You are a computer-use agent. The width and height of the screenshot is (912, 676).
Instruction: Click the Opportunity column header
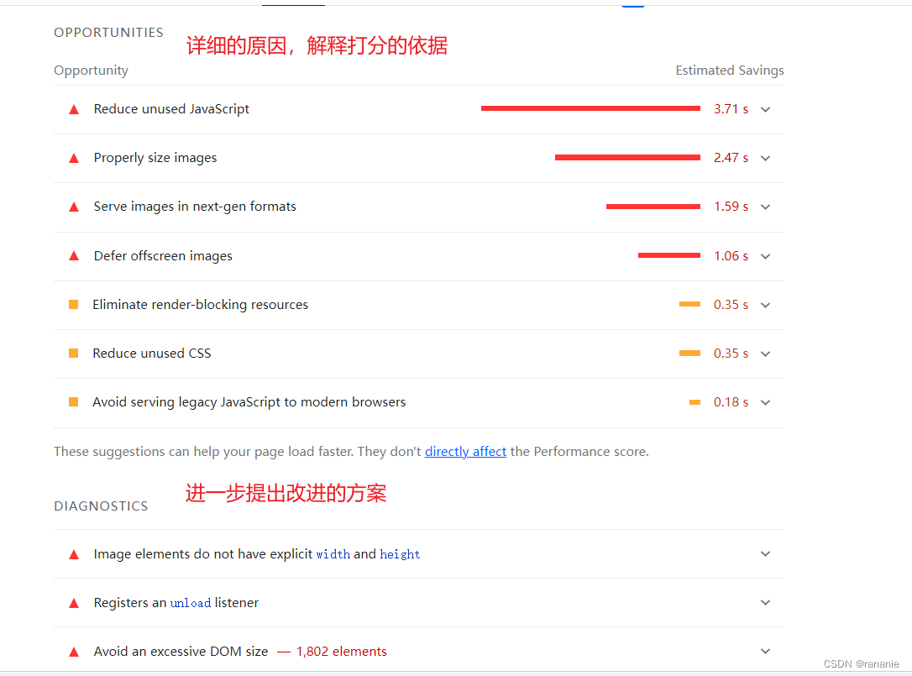coord(91,71)
